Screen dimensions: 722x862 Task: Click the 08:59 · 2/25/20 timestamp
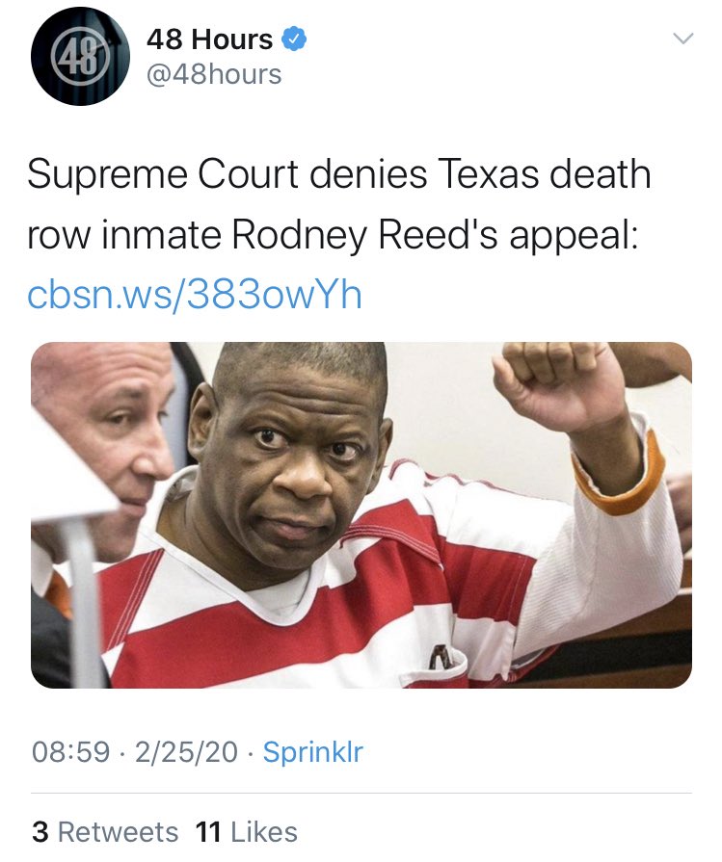[135, 751]
